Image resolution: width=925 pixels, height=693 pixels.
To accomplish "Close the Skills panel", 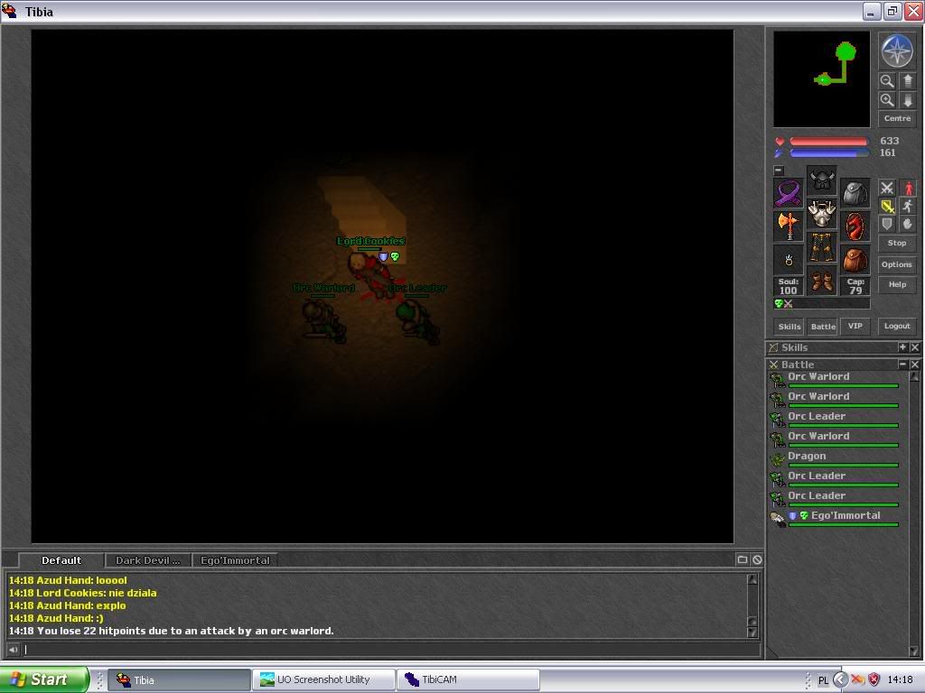I will click(914, 347).
